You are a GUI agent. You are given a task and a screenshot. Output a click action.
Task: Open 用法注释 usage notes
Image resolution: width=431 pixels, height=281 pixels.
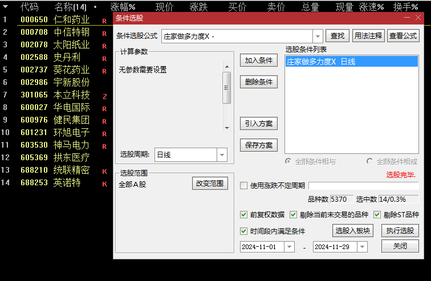tap(368, 36)
